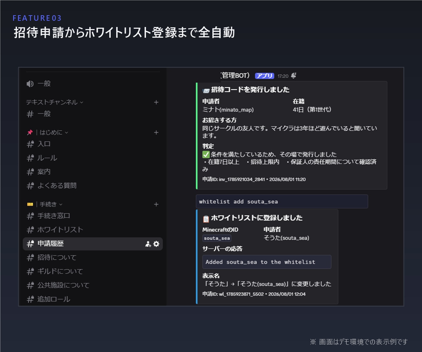
Task: Select the 申請履歴 channel
Action: pos(93,244)
